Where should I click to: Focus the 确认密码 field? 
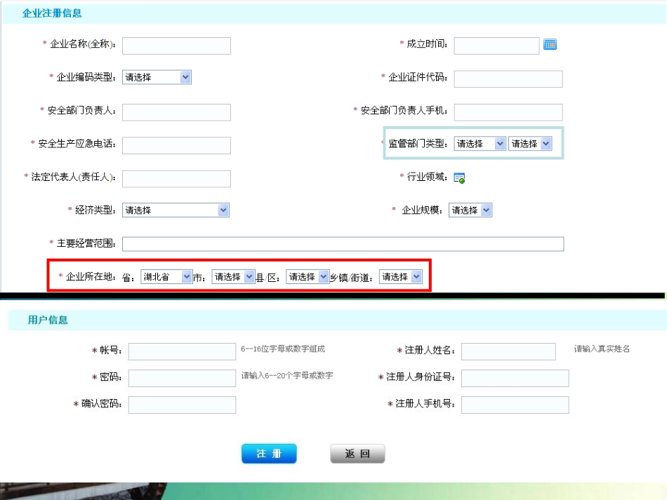point(182,405)
